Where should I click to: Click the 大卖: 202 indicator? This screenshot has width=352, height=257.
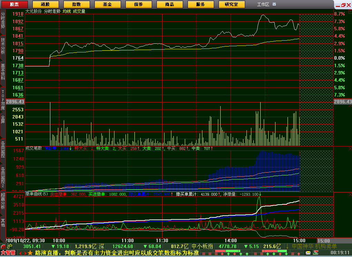153,148
